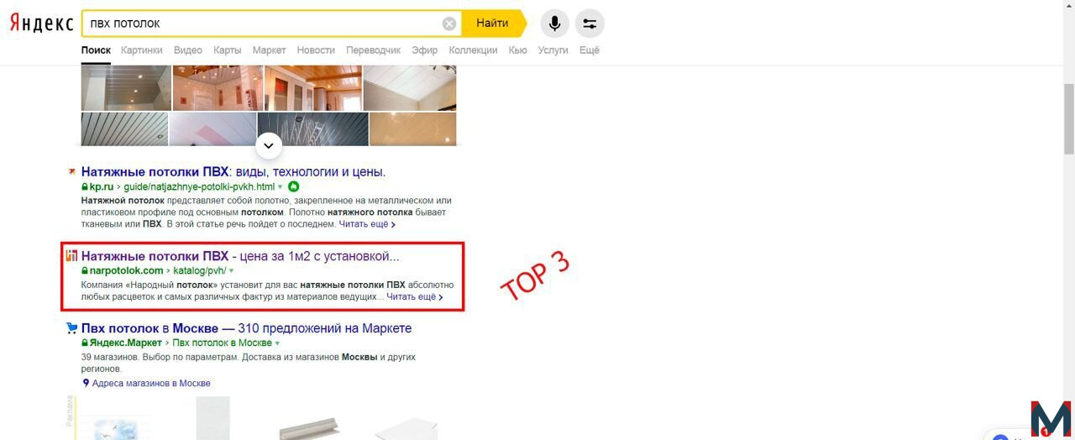Image resolution: width=1075 pixels, height=440 pixels.
Task: Click the Yandex logo
Action: click(x=41, y=24)
